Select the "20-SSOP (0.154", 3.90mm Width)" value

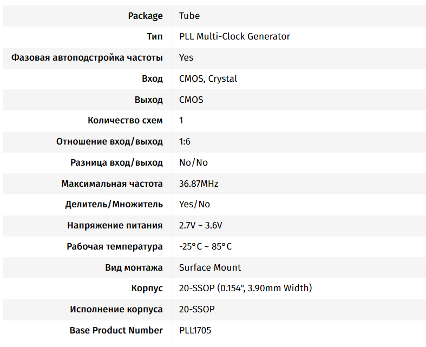tap(245, 288)
